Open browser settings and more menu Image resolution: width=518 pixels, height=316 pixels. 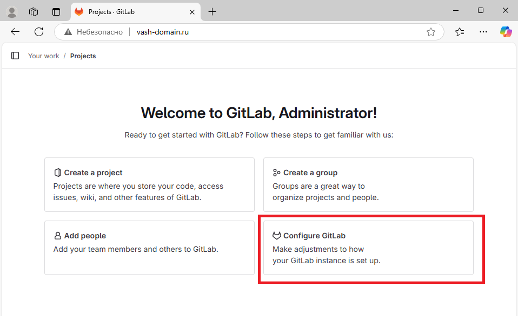click(x=483, y=32)
